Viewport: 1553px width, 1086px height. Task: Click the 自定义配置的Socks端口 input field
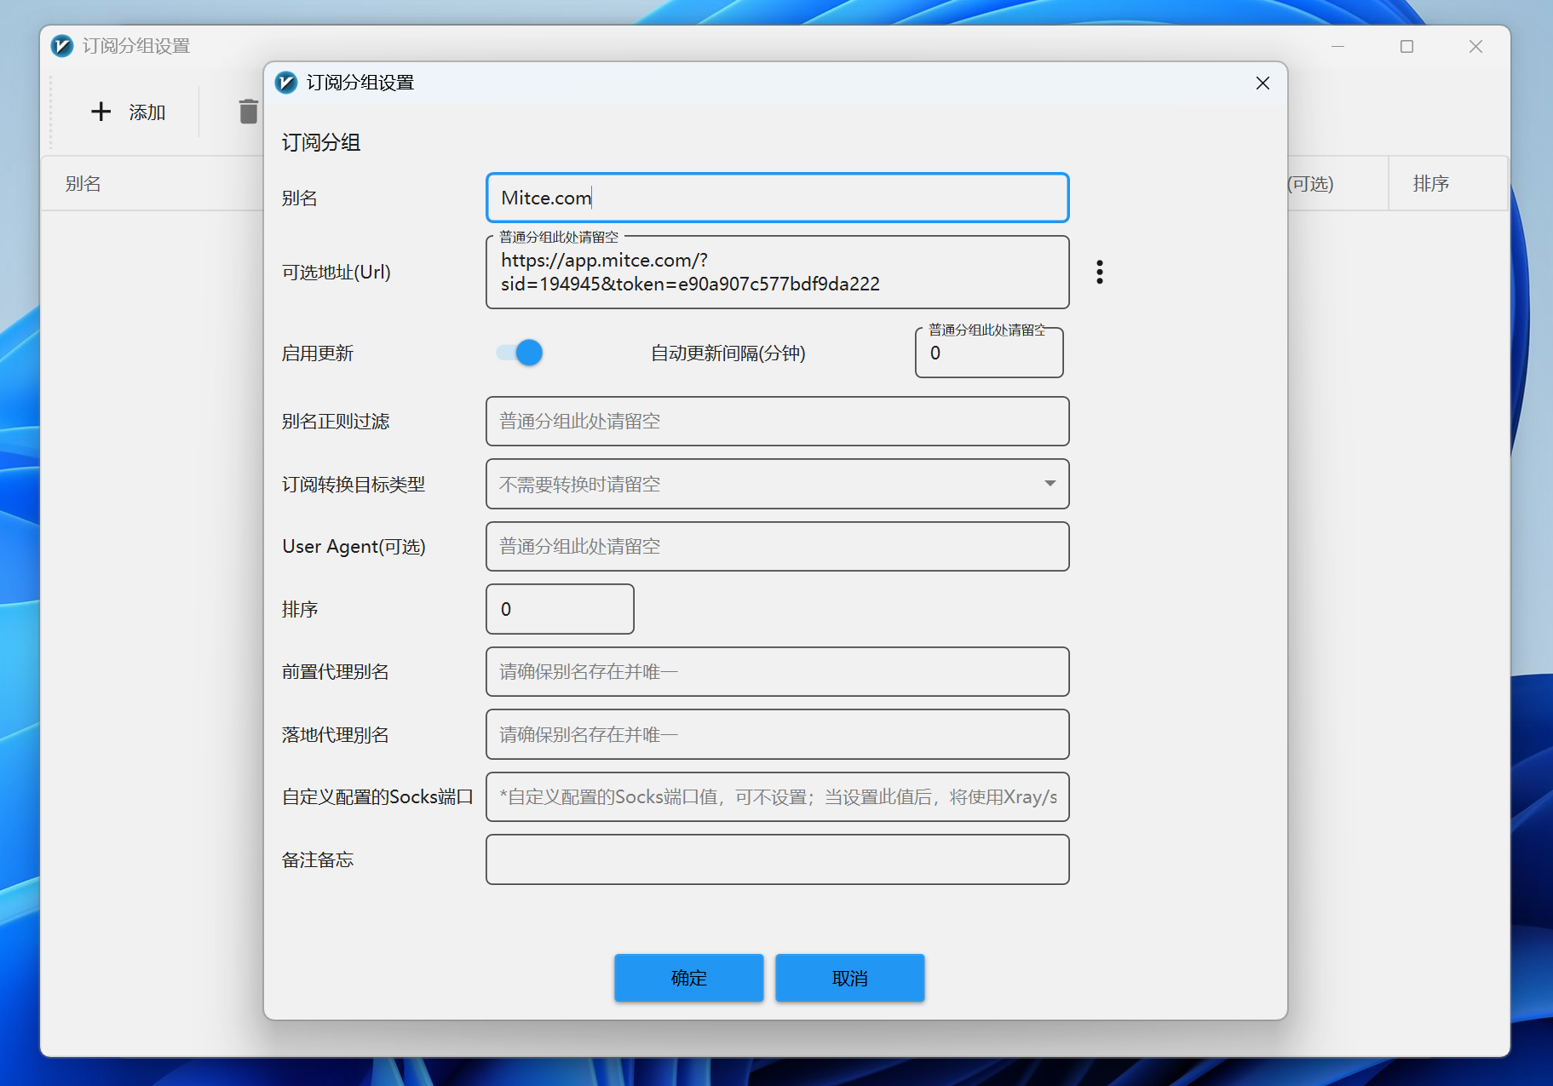[x=777, y=796]
